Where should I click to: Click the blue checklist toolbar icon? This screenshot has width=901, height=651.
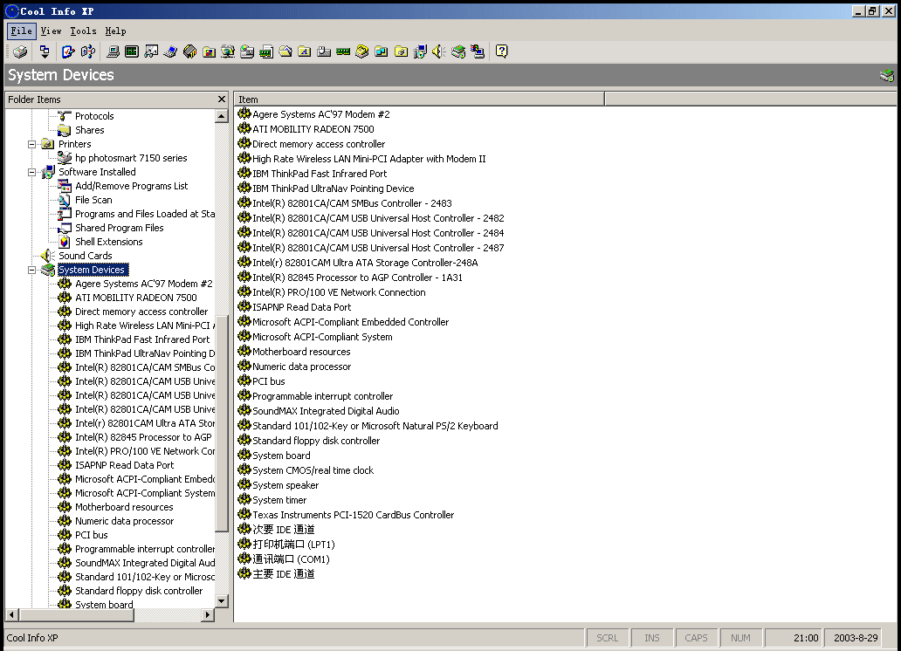[68, 51]
